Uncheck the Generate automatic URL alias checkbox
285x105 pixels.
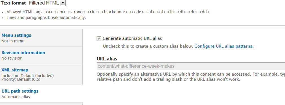(99, 38)
